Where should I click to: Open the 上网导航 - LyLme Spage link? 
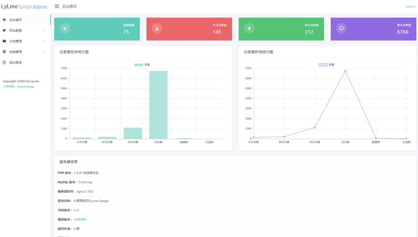click(x=19, y=87)
